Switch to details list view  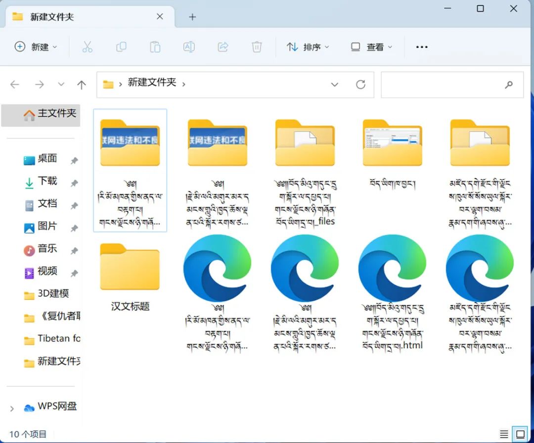coord(504,434)
